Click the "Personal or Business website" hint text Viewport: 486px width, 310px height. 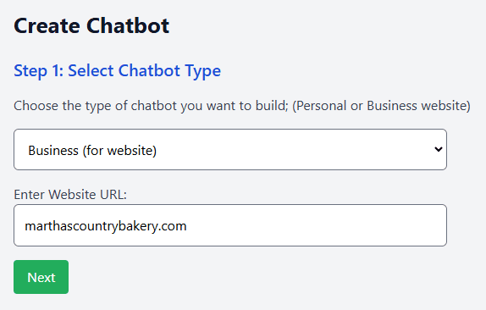[x=381, y=106]
